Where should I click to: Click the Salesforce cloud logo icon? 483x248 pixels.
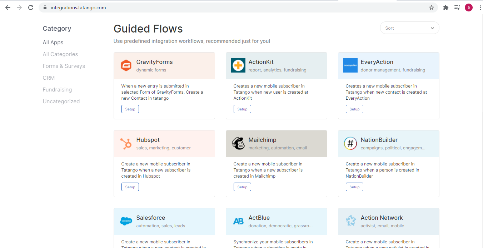click(126, 221)
